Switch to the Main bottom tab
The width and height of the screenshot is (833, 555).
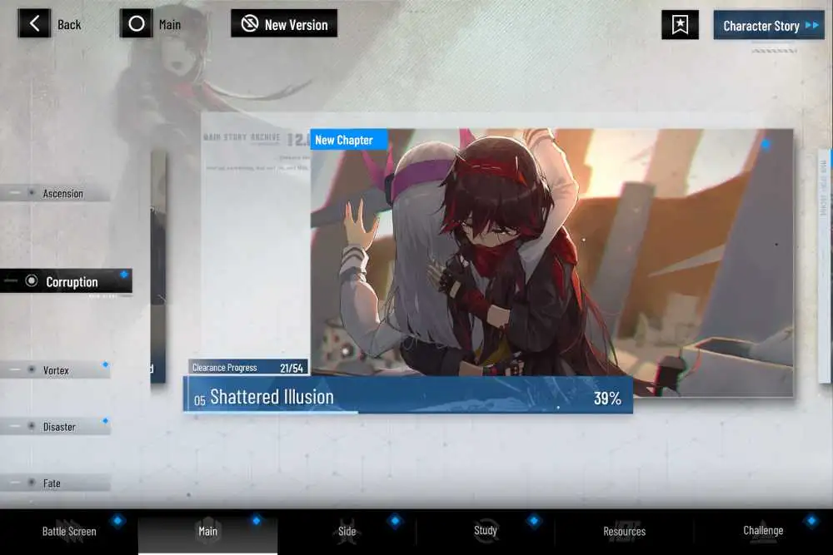click(207, 531)
